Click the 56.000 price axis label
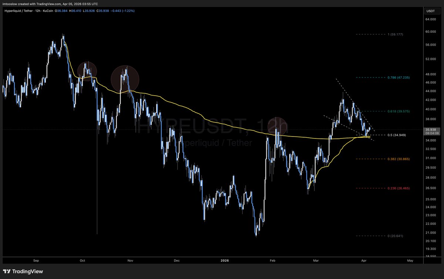 (x=431, y=45)
